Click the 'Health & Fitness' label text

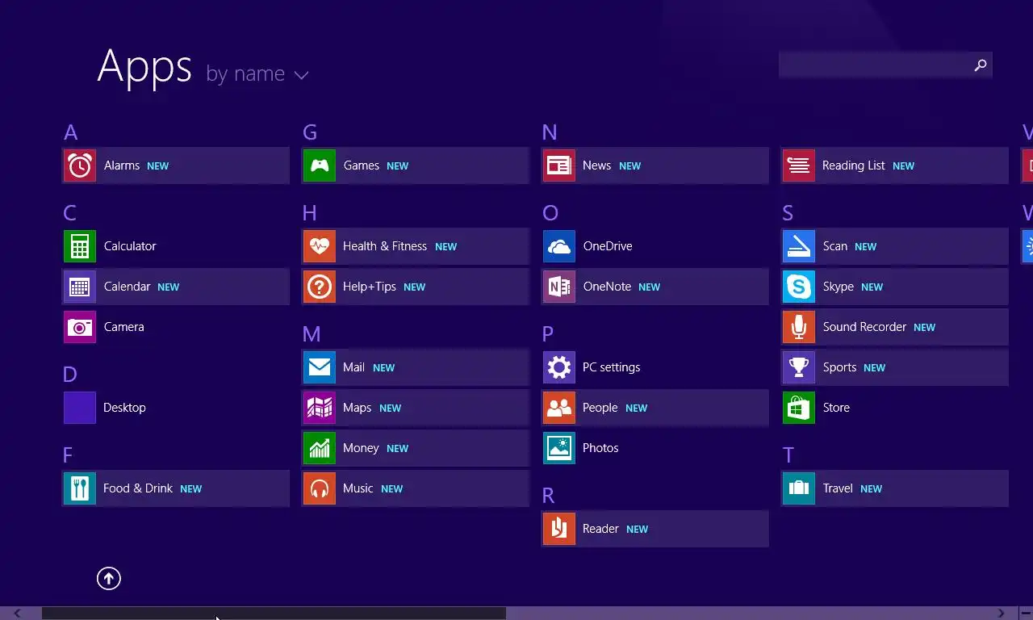(385, 246)
